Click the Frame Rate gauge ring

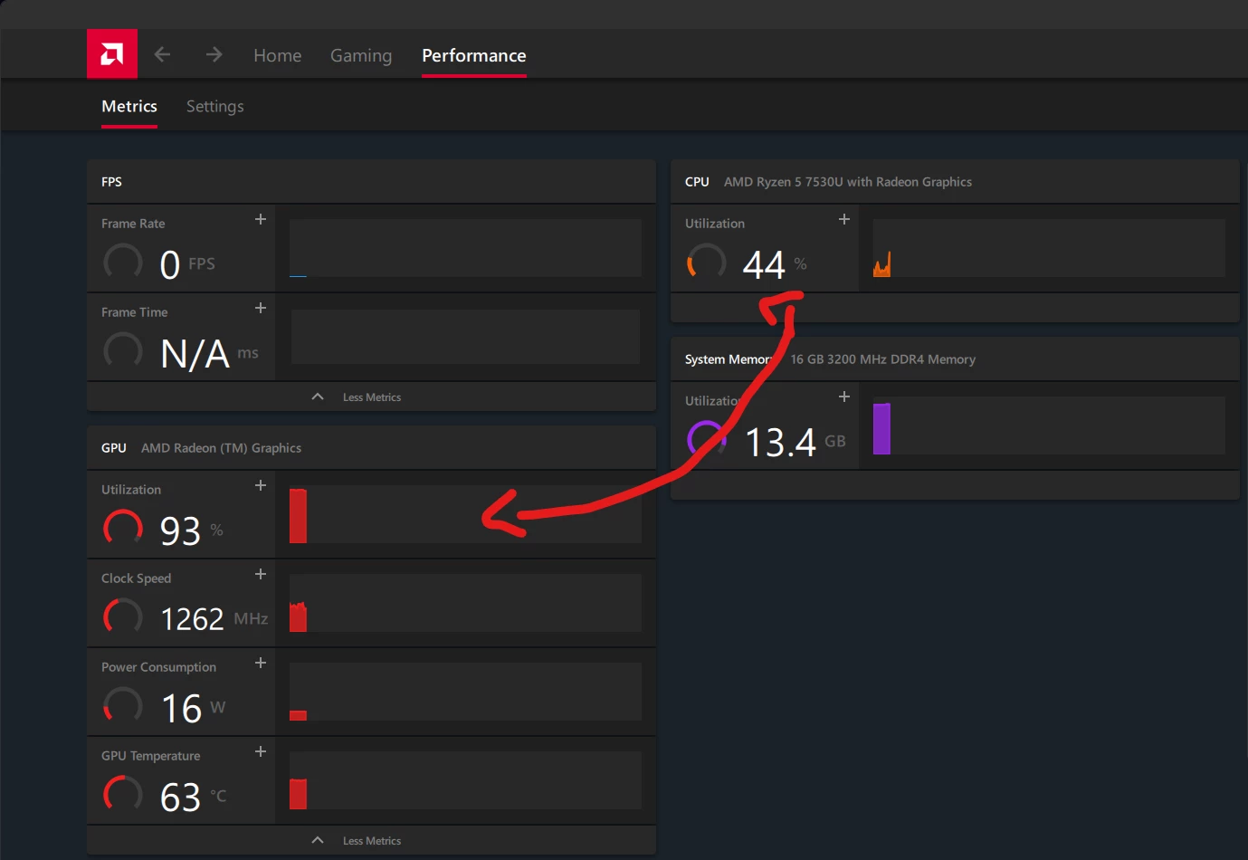[x=123, y=263]
